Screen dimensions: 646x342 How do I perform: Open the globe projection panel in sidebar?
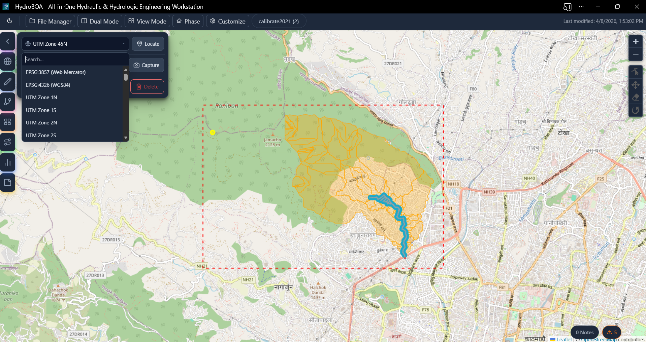8,62
